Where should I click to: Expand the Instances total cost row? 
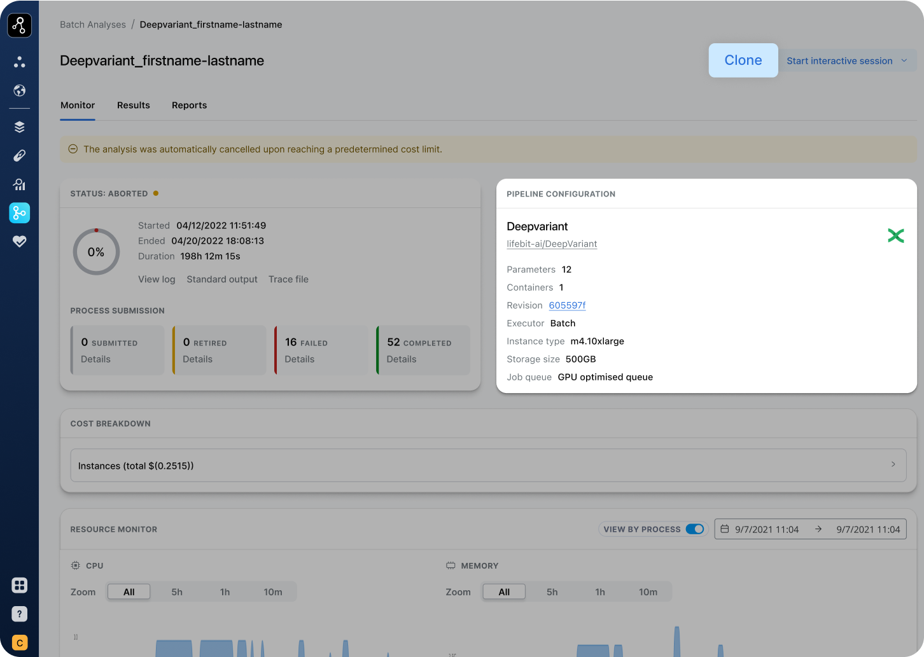(488, 466)
